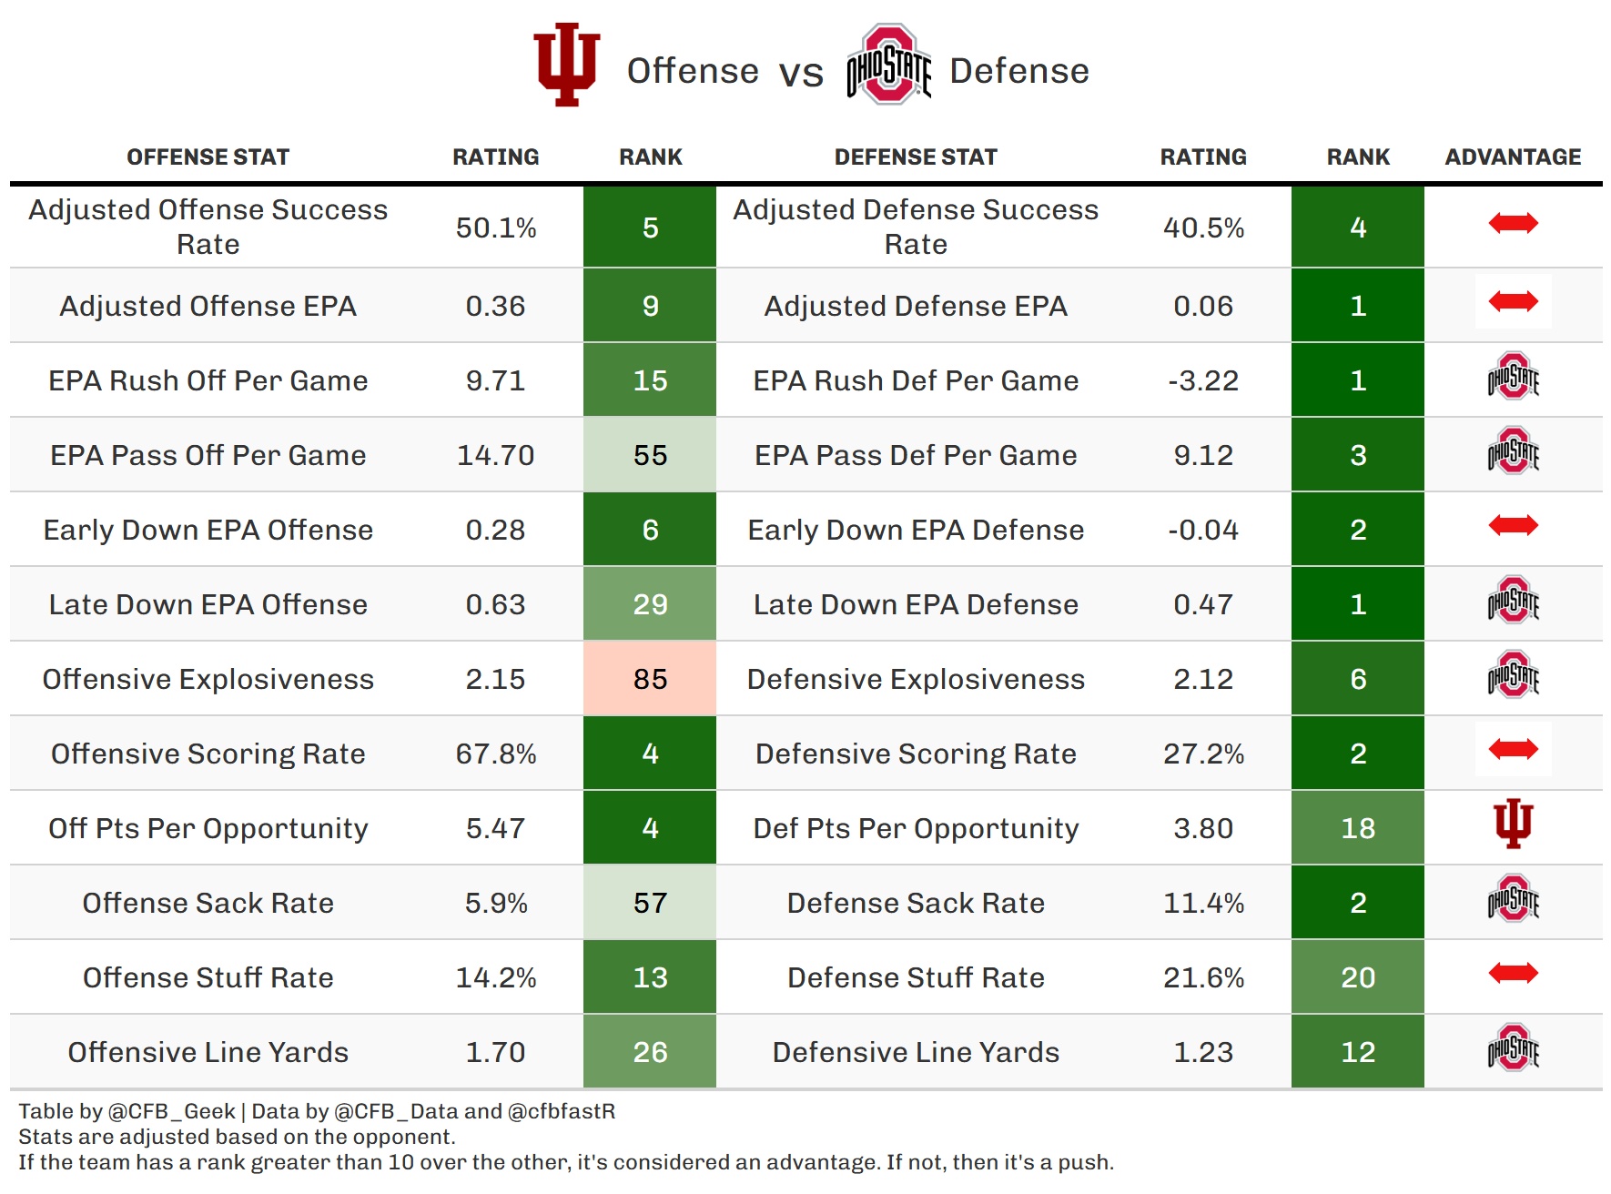Select the push arrow in the Stuff Rate row
The height and width of the screenshot is (1194, 1611).
[x=1513, y=973]
